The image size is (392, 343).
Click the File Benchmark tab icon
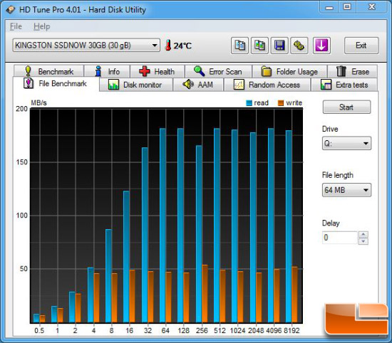pos(29,83)
